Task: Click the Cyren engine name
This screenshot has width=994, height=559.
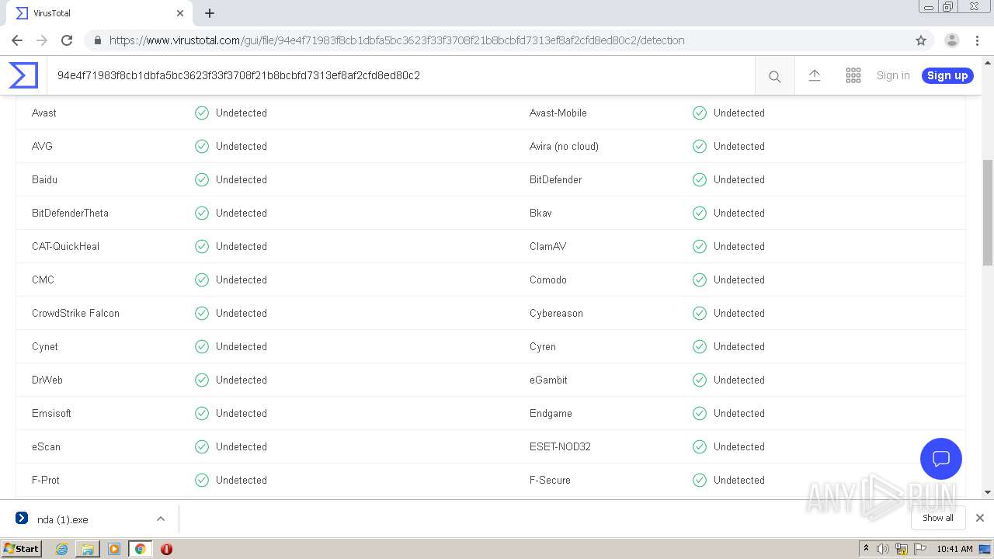Action: [x=543, y=346]
